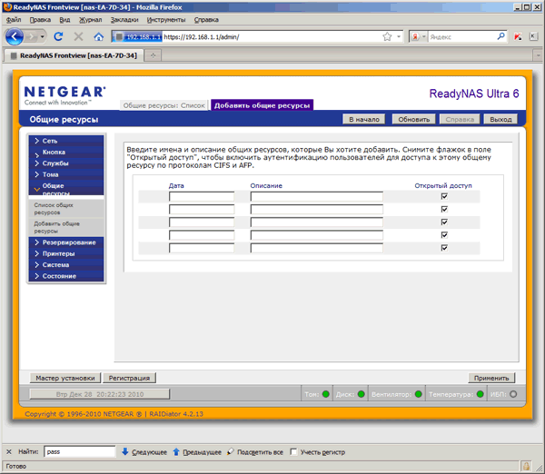Open Мастер установки
This screenshot has height=474, width=545.
pos(64,378)
